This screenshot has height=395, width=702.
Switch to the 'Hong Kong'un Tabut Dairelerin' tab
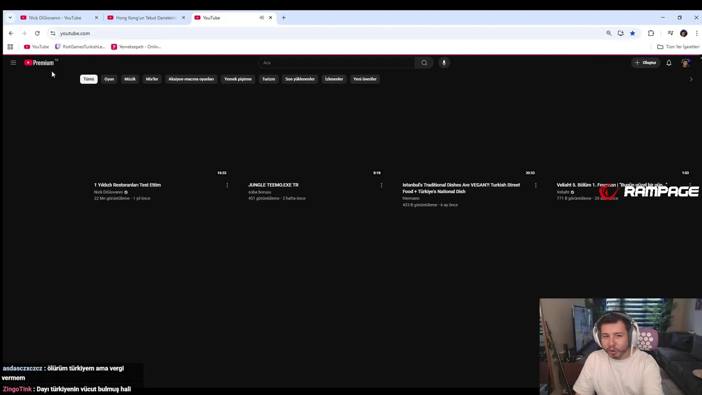(146, 18)
